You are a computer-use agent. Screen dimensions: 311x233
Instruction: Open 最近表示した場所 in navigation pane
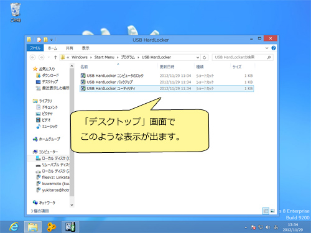tap(53, 88)
